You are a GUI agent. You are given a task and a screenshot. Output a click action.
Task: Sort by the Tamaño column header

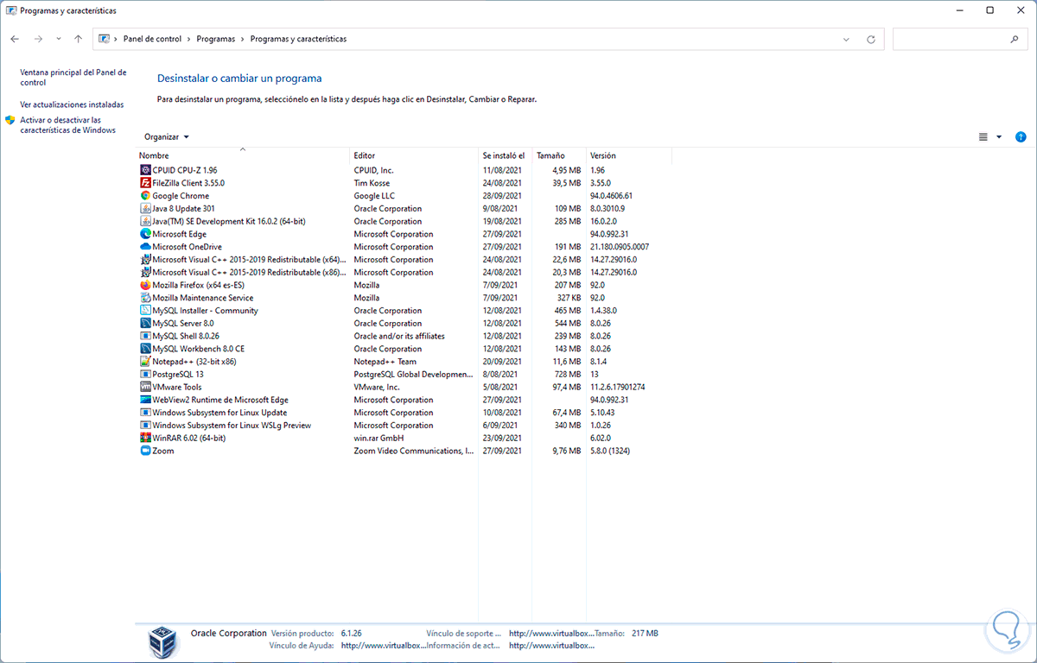tap(559, 155)
